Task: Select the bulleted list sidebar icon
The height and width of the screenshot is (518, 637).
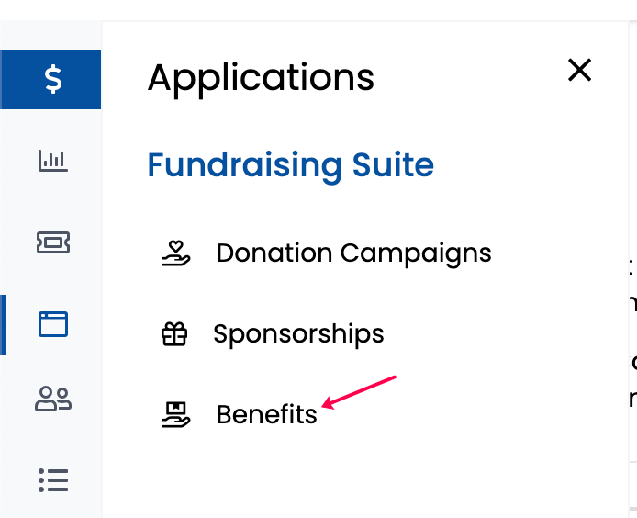Action: [53, 480]
